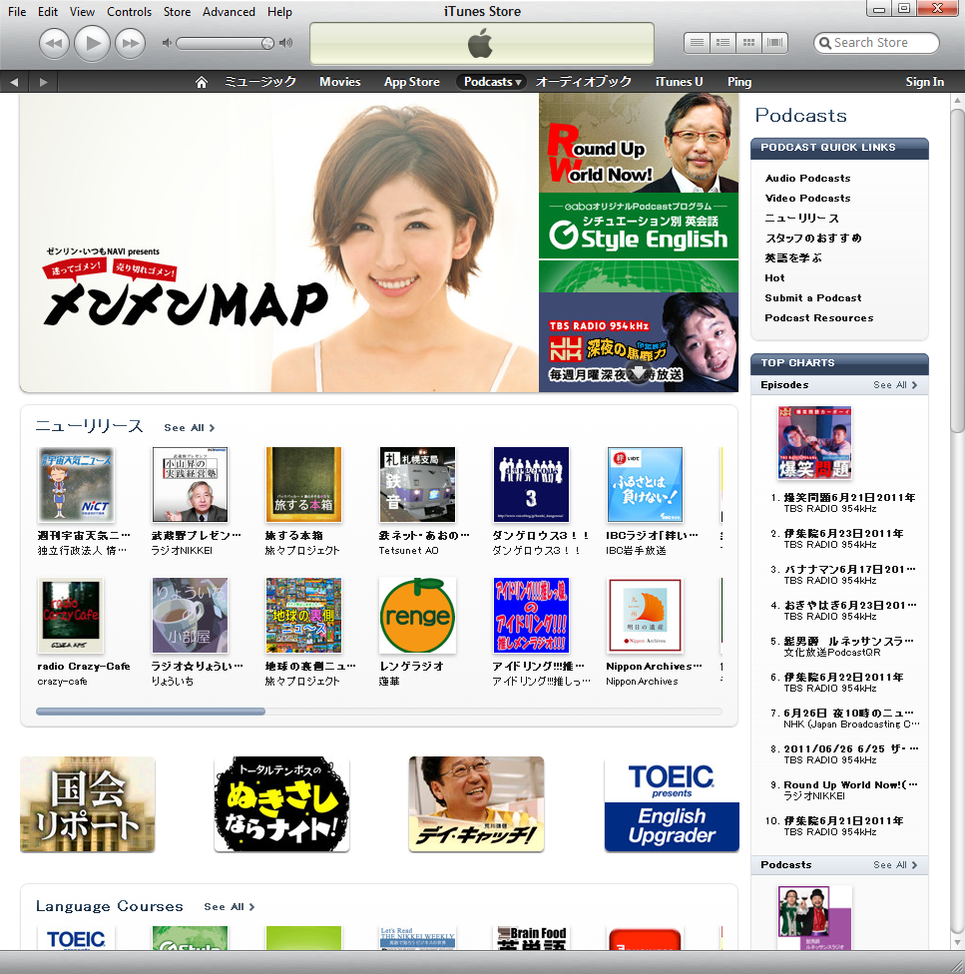Viewport: 965px width, 974px height.
Task: Open the App Store tab
Action: point(412,82)
